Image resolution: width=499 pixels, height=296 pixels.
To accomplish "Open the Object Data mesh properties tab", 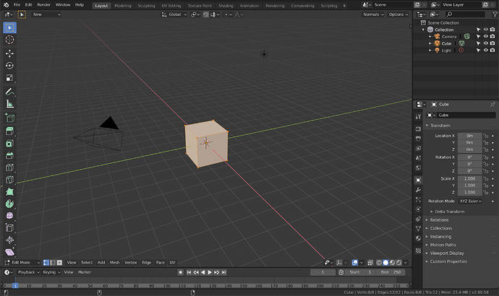I will click(x=418, y=229).
